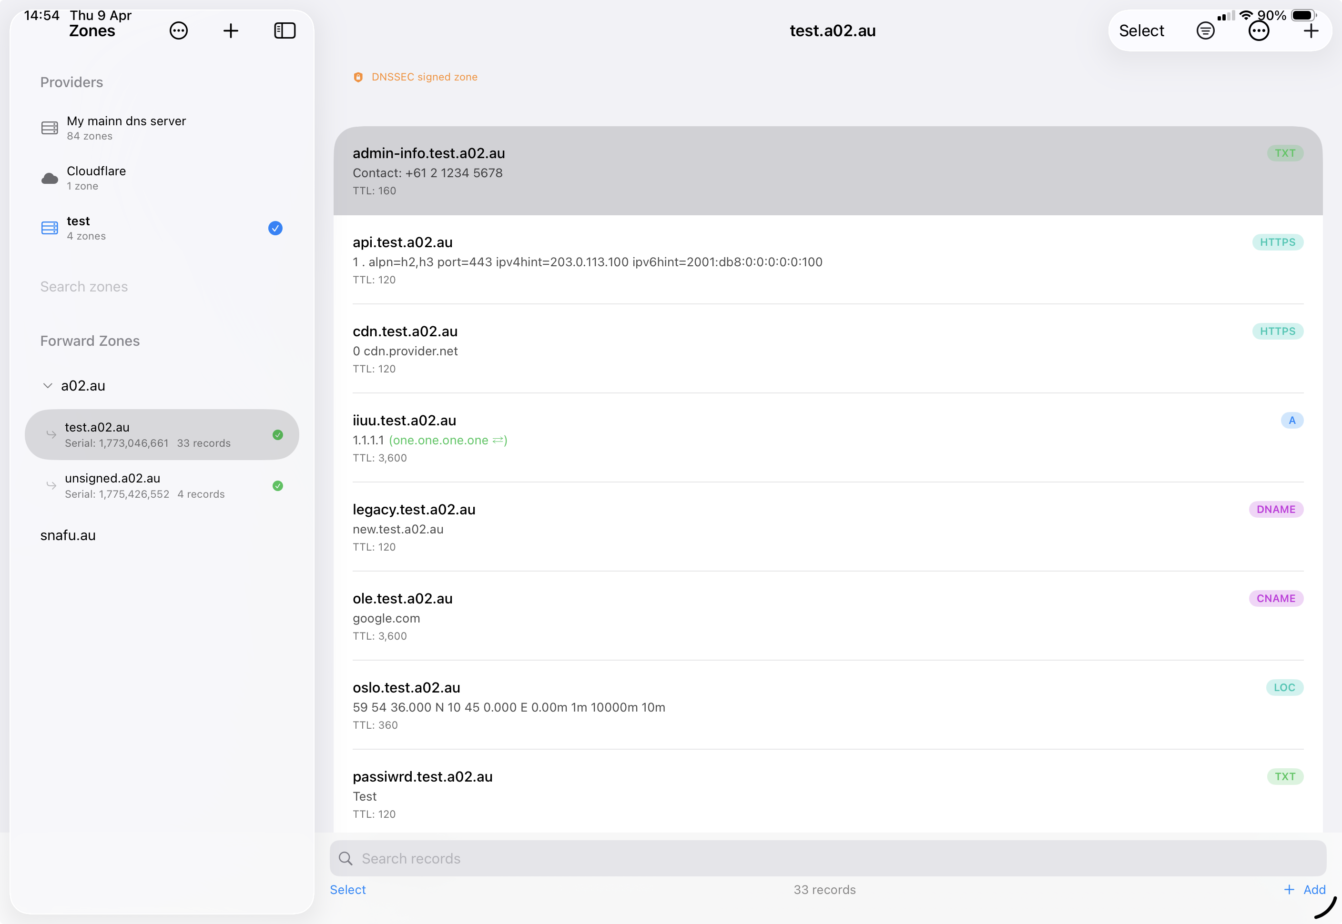This screenshot has height=924, width=1342.
Task: Open the Zones more-options ellipsis menu
Action: (178, 30)
